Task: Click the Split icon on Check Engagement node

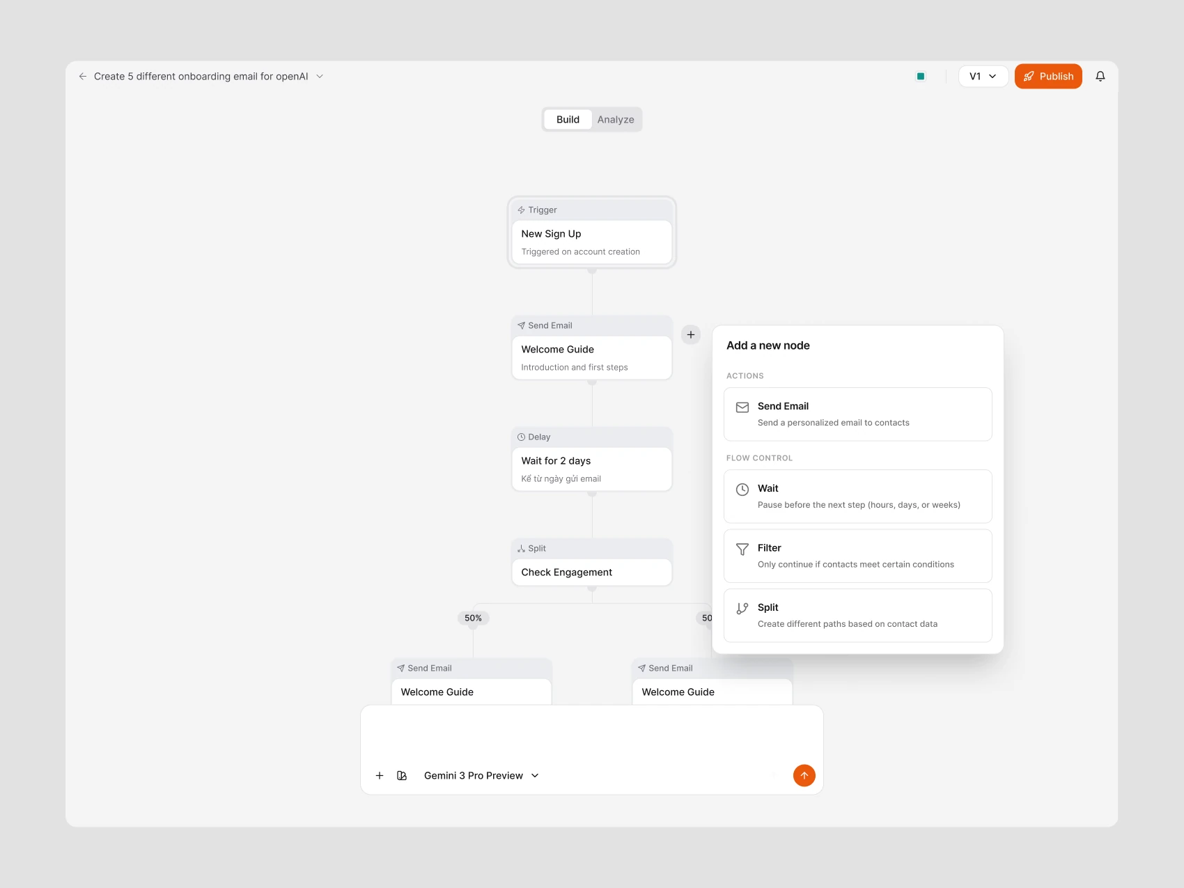Action: pos(522,549)
